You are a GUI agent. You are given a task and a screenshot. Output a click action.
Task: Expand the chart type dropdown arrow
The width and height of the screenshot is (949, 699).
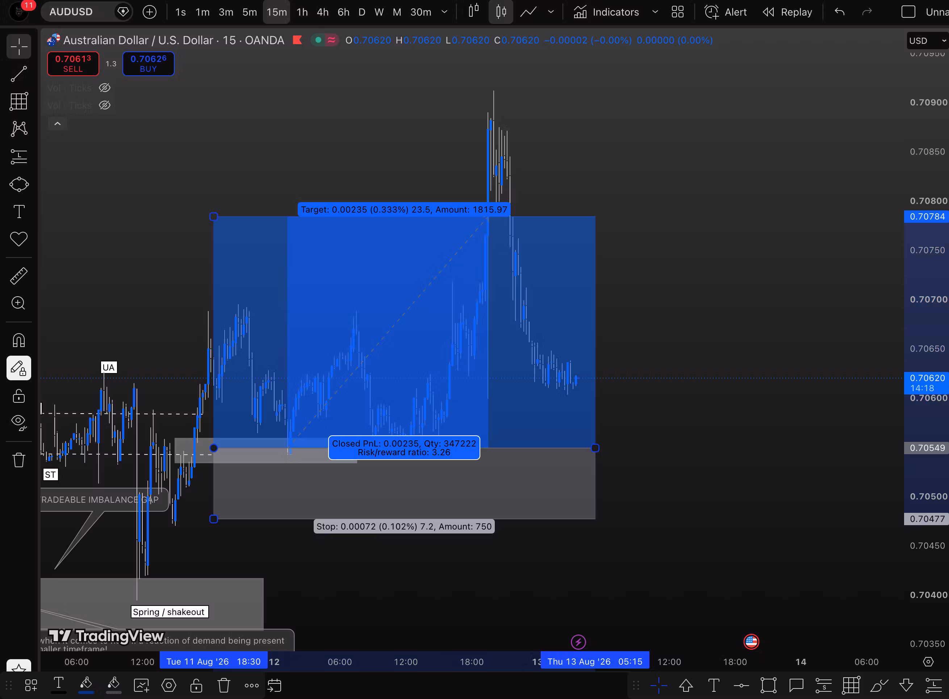pos(551,12)
